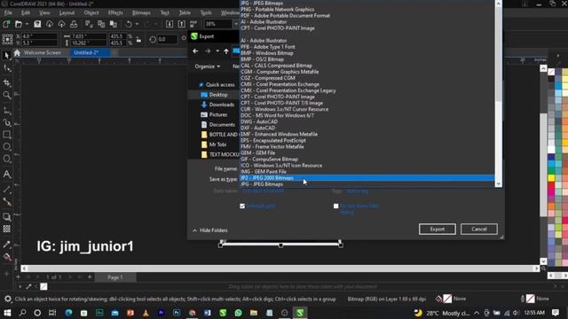Click the Export button

pyautogui.click(x=438, y=229)
